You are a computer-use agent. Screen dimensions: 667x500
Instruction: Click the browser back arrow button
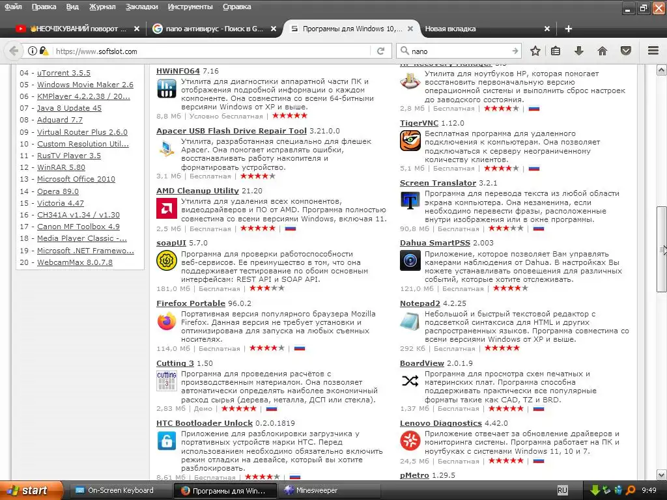click(14, 51)
